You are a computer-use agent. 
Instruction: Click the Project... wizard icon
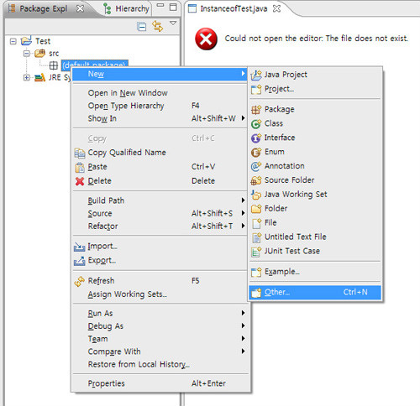256,89
